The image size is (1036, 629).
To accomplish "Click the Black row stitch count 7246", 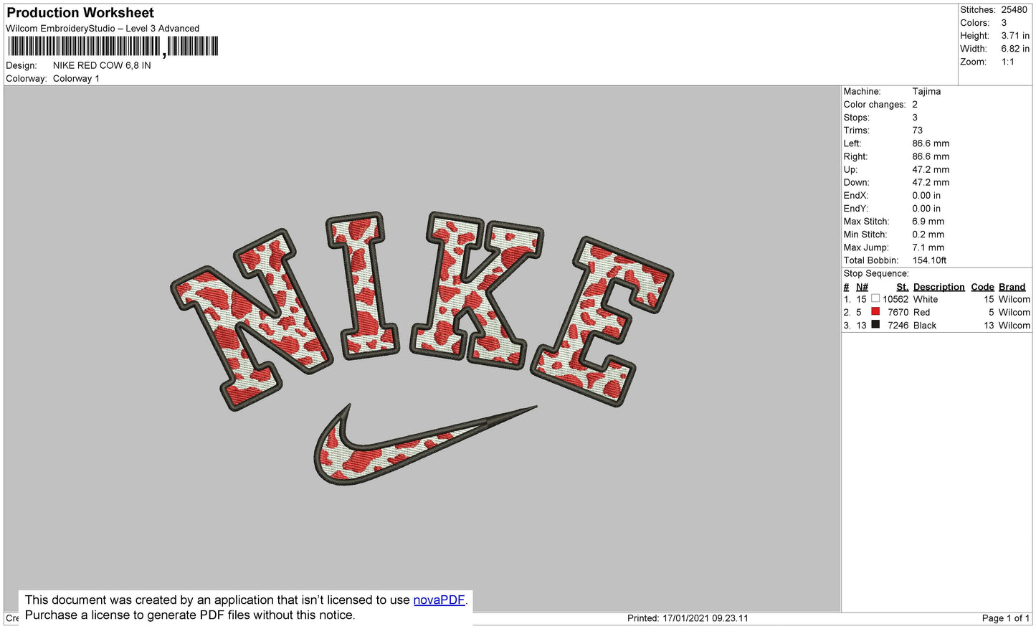I will click(x=898, y=325).
